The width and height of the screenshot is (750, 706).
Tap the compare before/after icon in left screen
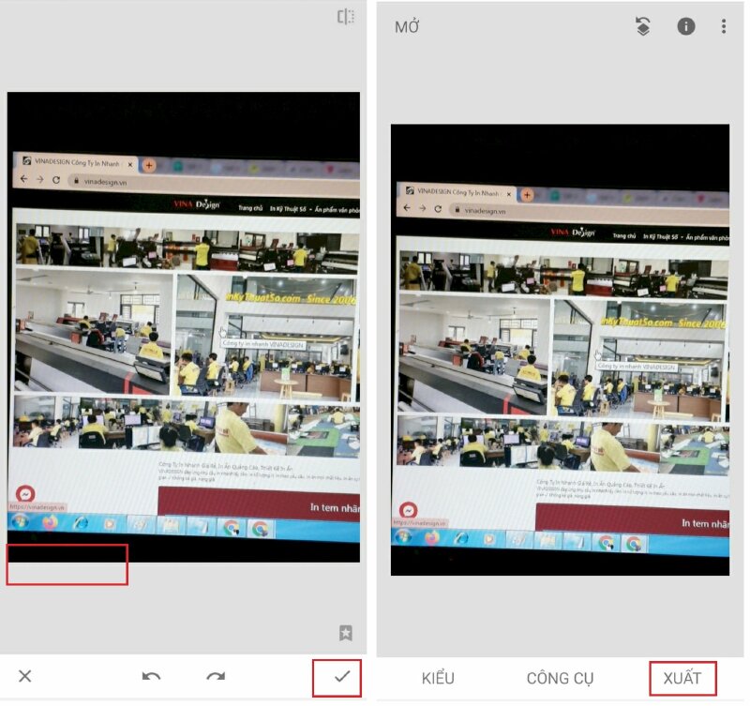coord(345,17)
